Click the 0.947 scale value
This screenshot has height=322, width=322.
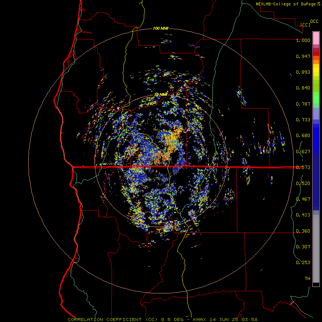[x=303, y=56]
